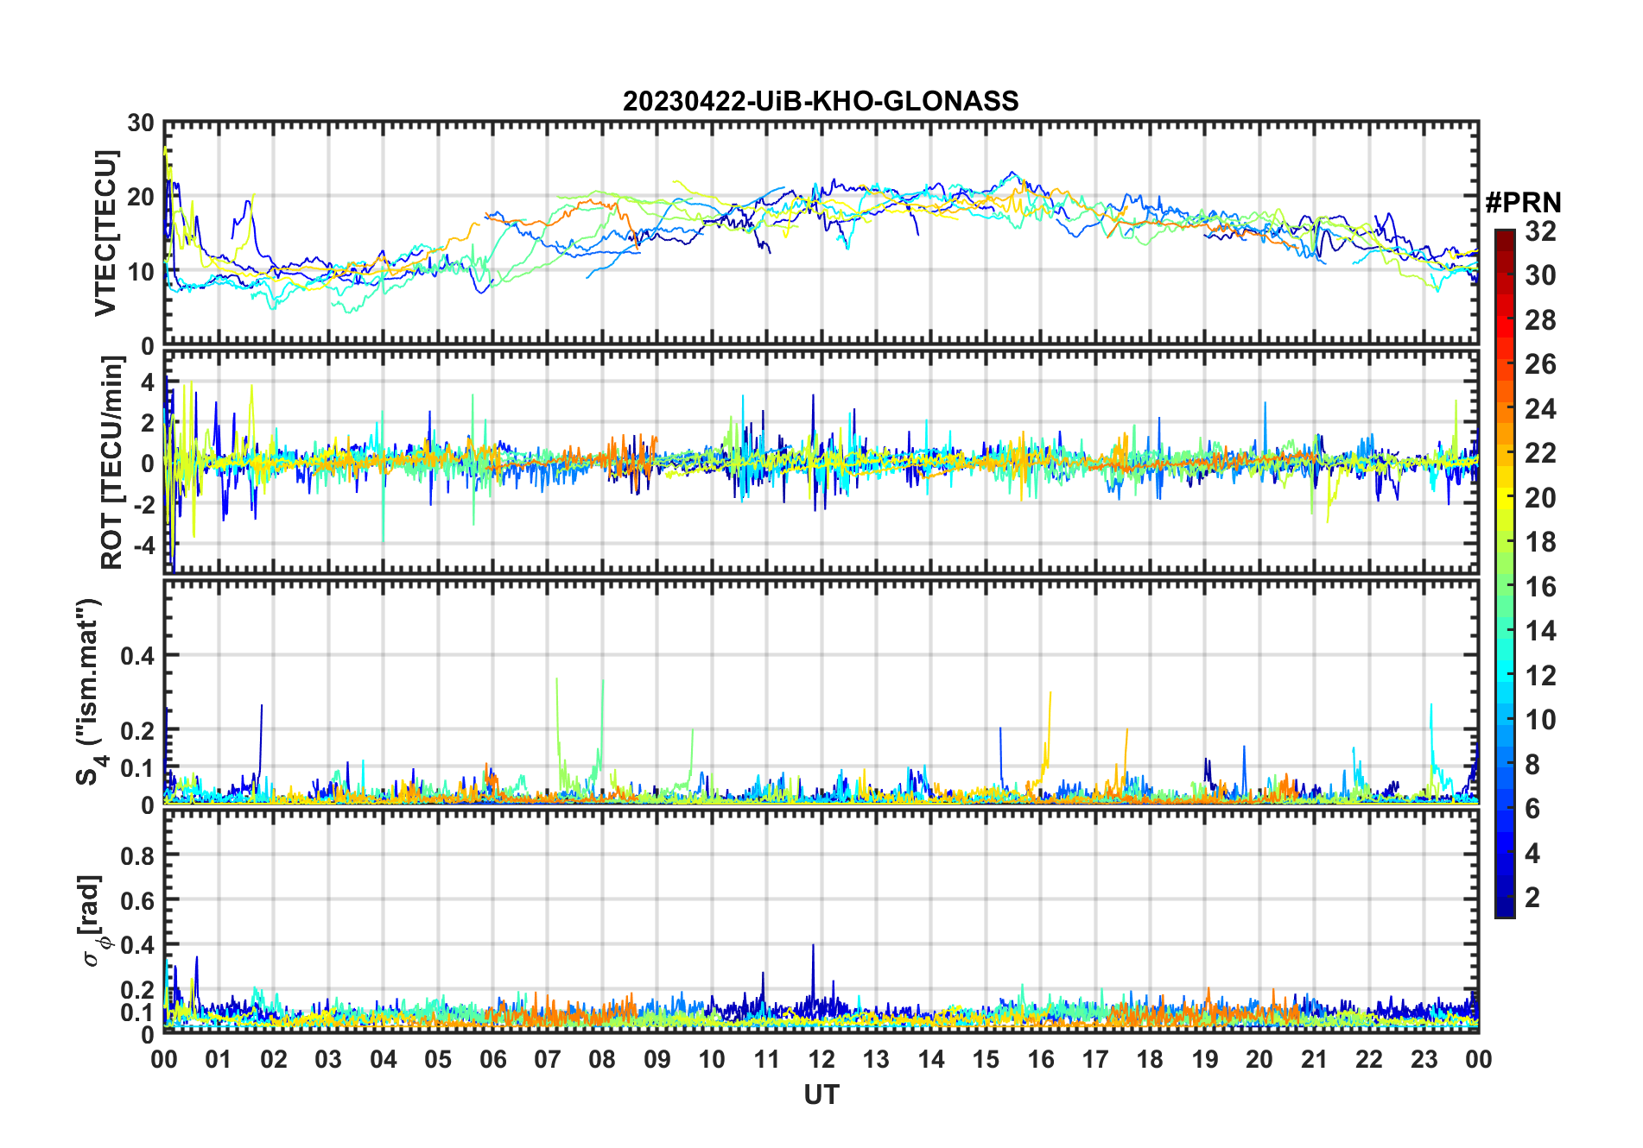Click x-axis tick label 11
Screen dimensions: 1643x1148
(767, 1059)
